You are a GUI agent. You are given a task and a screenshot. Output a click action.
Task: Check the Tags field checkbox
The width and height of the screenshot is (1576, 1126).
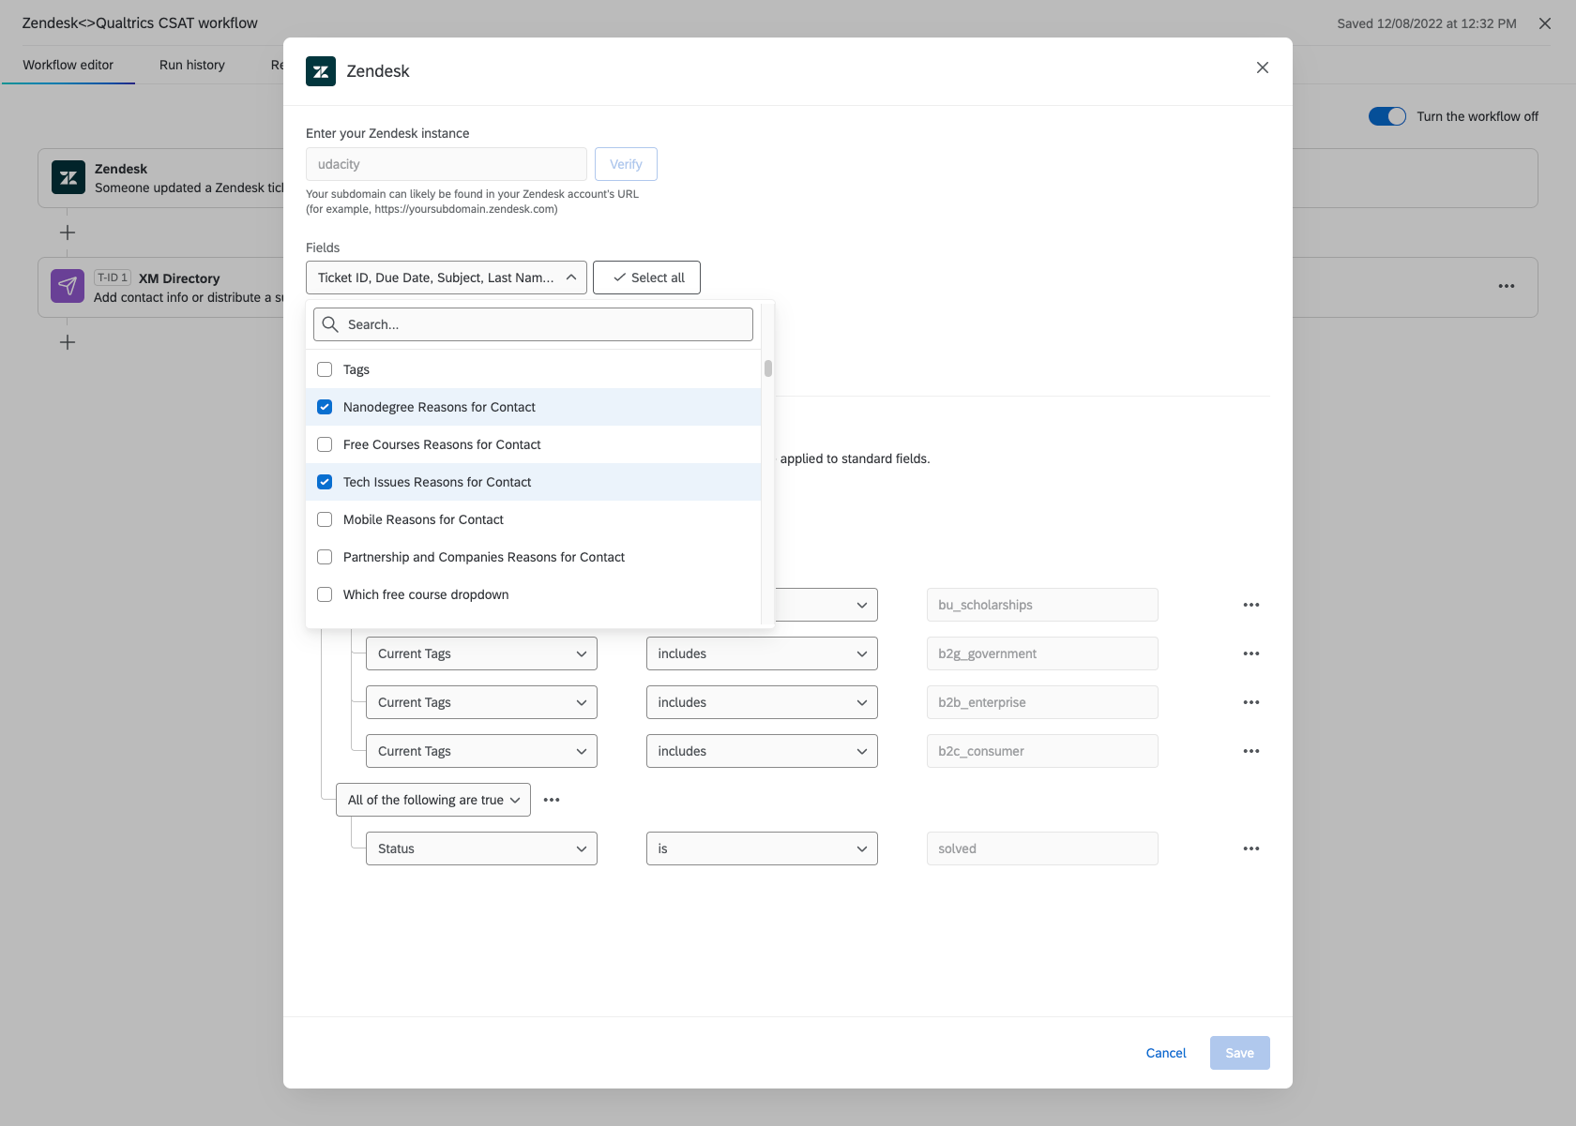tap(325, 369)
